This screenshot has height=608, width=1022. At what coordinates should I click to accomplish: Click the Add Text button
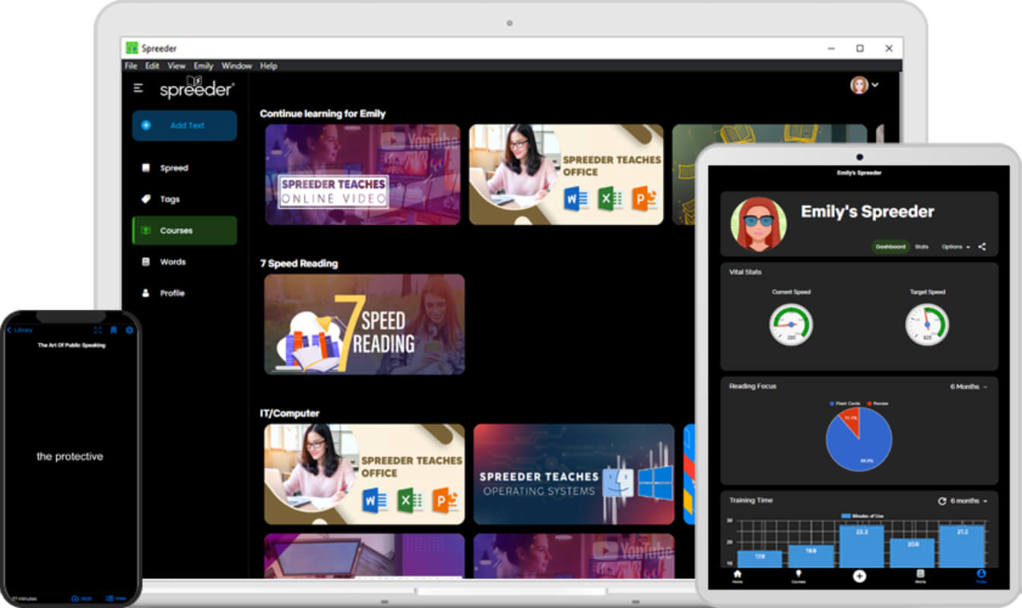pos(185,125)
